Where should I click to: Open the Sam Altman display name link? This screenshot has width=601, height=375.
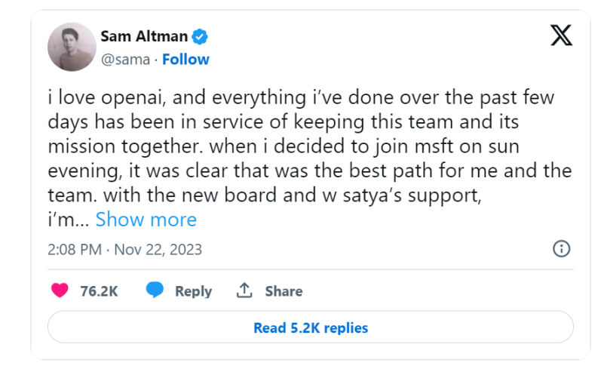(x=144, y=35)
